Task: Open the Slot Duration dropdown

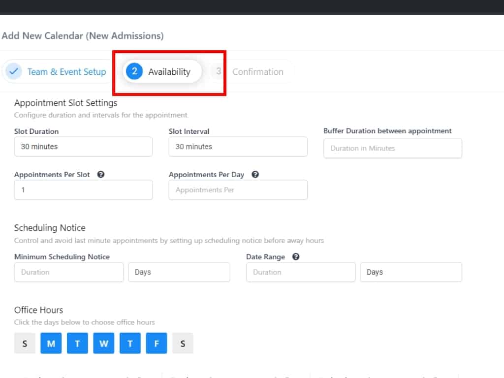Action: pos(83,147)
